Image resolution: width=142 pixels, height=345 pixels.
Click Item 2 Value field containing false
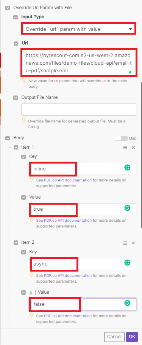tap(83, 304)
